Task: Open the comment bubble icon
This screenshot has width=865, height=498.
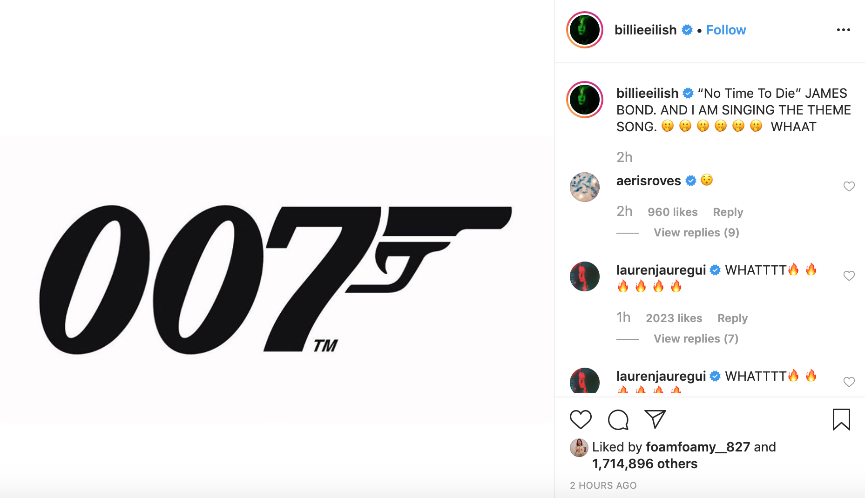Action: [x=618, y=420]
